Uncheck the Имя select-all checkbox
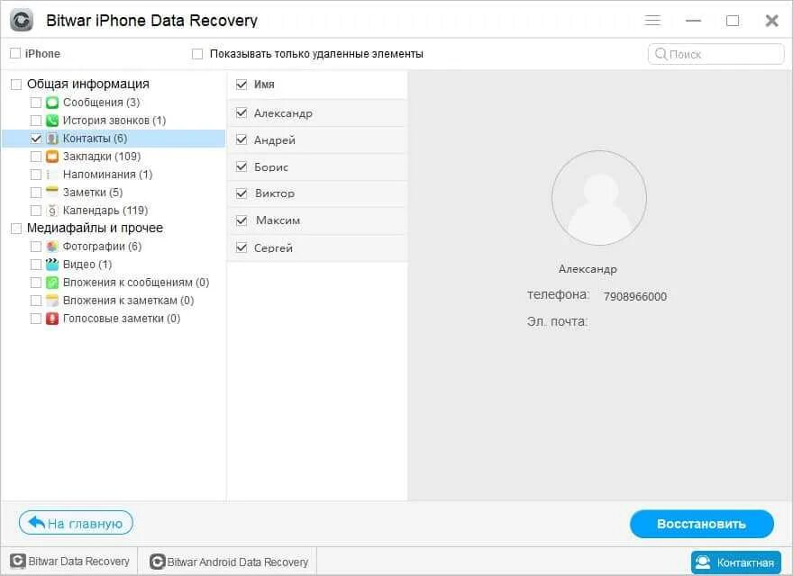 point(242,85)
